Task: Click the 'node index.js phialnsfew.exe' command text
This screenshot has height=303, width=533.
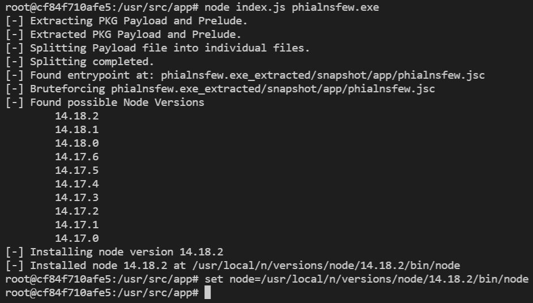Action: click(292, 7)
